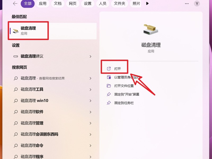This screenshot has width=212, height=159.
Task: Click 打开文件位置 to show file location
Action: click(120, 86)
